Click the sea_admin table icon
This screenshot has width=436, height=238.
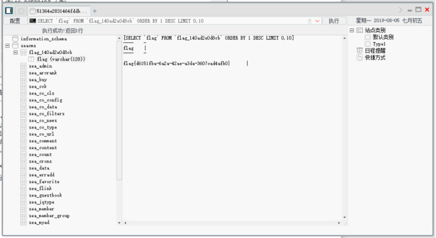pyautogui.click(x=23, y=66)
